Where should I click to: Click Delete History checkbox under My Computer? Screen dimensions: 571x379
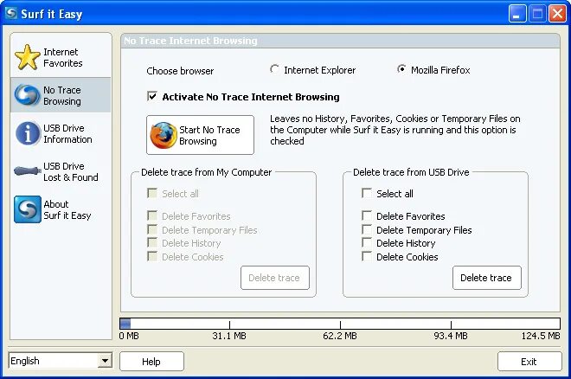(x=152, y=242)
